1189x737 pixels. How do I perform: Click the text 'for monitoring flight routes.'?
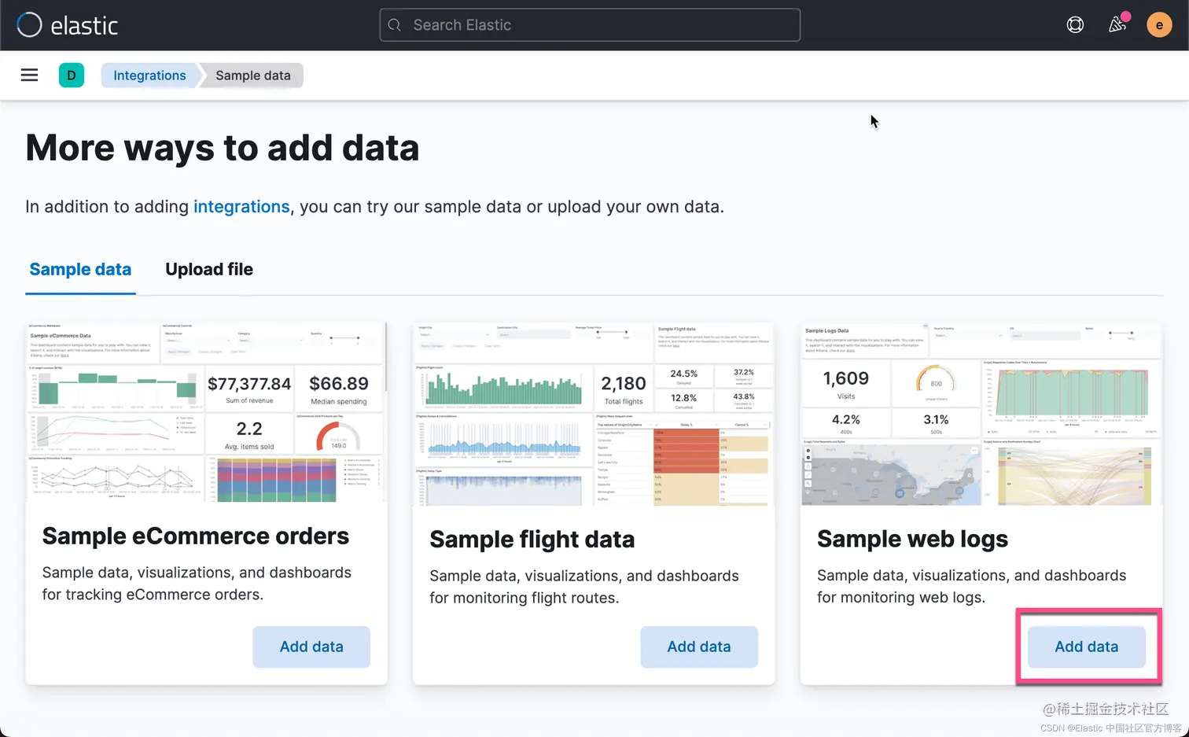525,598
